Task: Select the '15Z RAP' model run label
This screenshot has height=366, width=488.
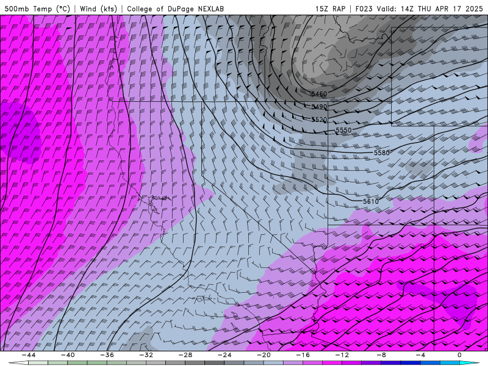Action: pos(330,9)
